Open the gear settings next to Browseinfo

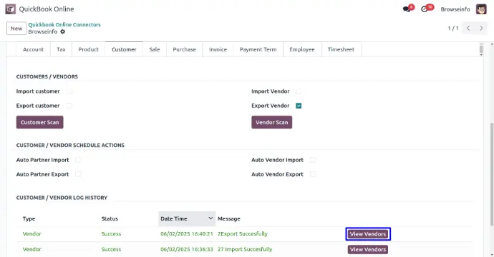[x=63, y=31]
